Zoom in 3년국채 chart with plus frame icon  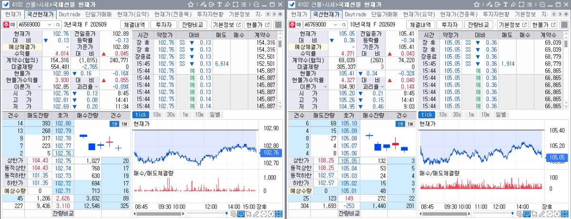271,214
